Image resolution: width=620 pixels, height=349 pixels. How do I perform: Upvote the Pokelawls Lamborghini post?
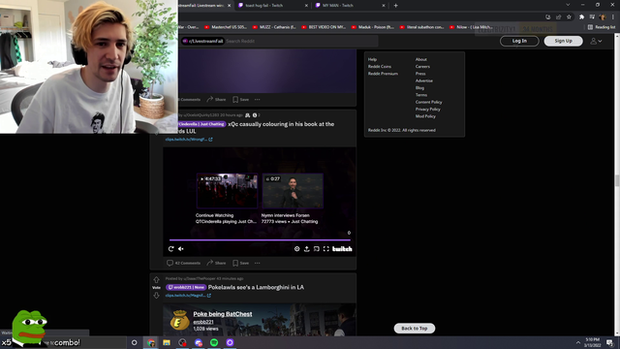(156, 280)
